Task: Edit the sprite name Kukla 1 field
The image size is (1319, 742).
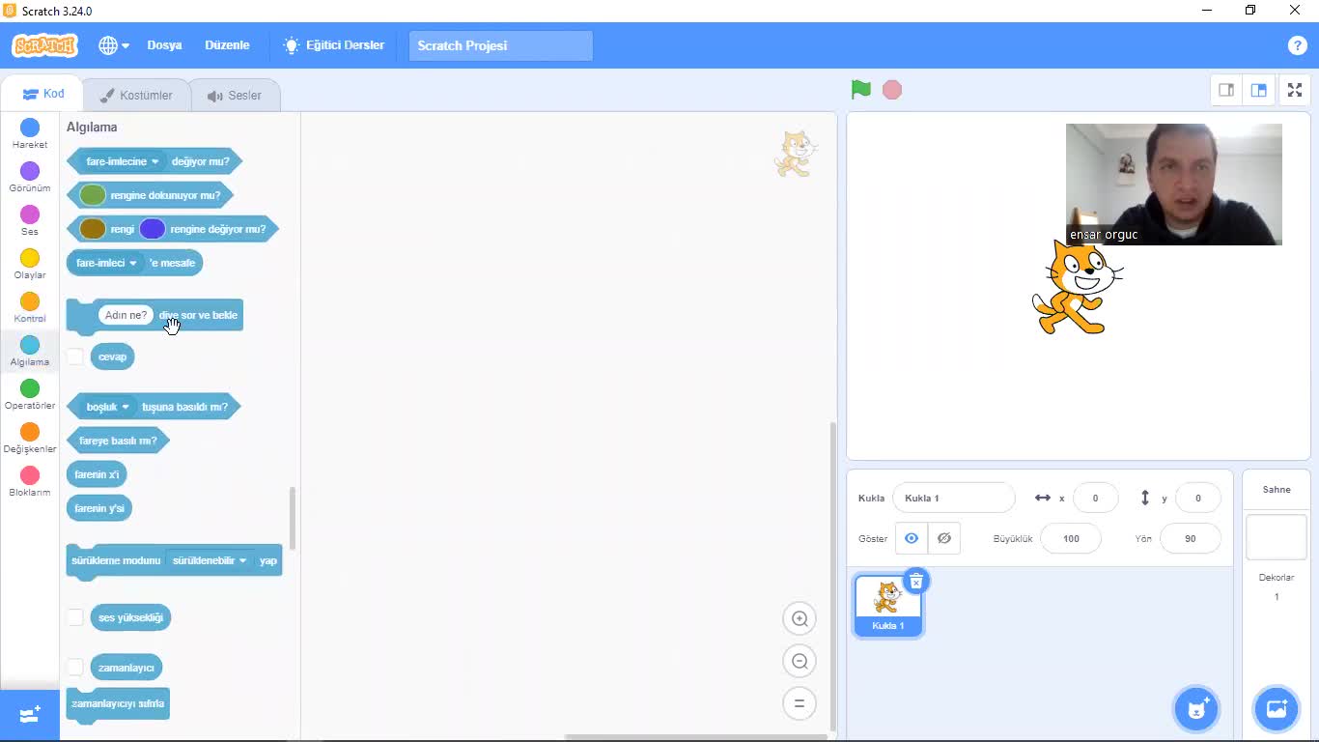Action: 954,498
